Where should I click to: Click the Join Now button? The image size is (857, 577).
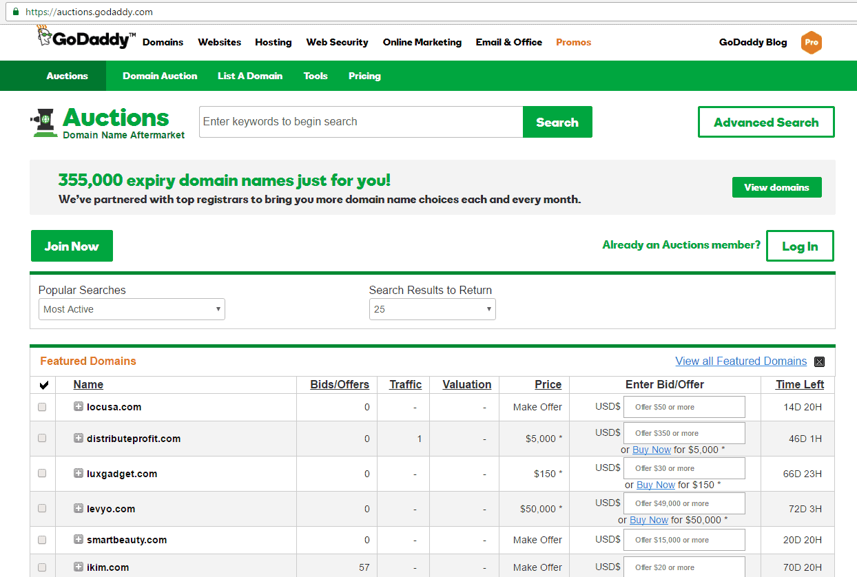point(72,246)
